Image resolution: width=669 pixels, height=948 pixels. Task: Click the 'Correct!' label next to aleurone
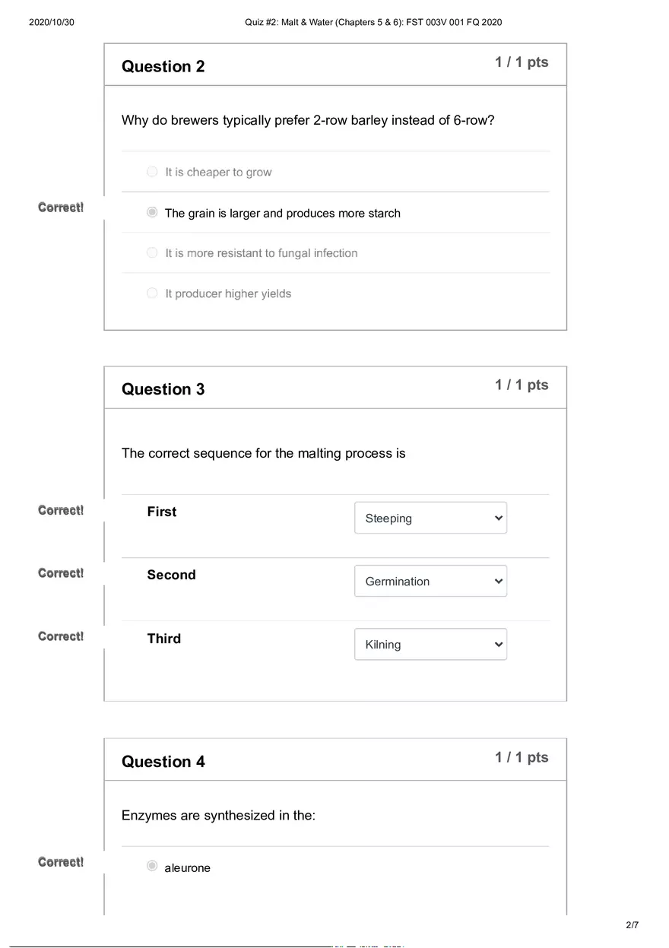point(61,862)
